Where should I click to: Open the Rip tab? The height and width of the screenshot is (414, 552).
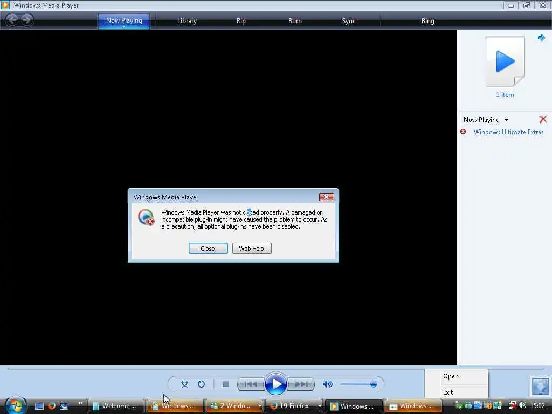click(x=241, y=21)
